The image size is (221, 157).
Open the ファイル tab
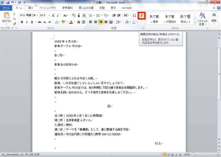click(x=6, y=8)
